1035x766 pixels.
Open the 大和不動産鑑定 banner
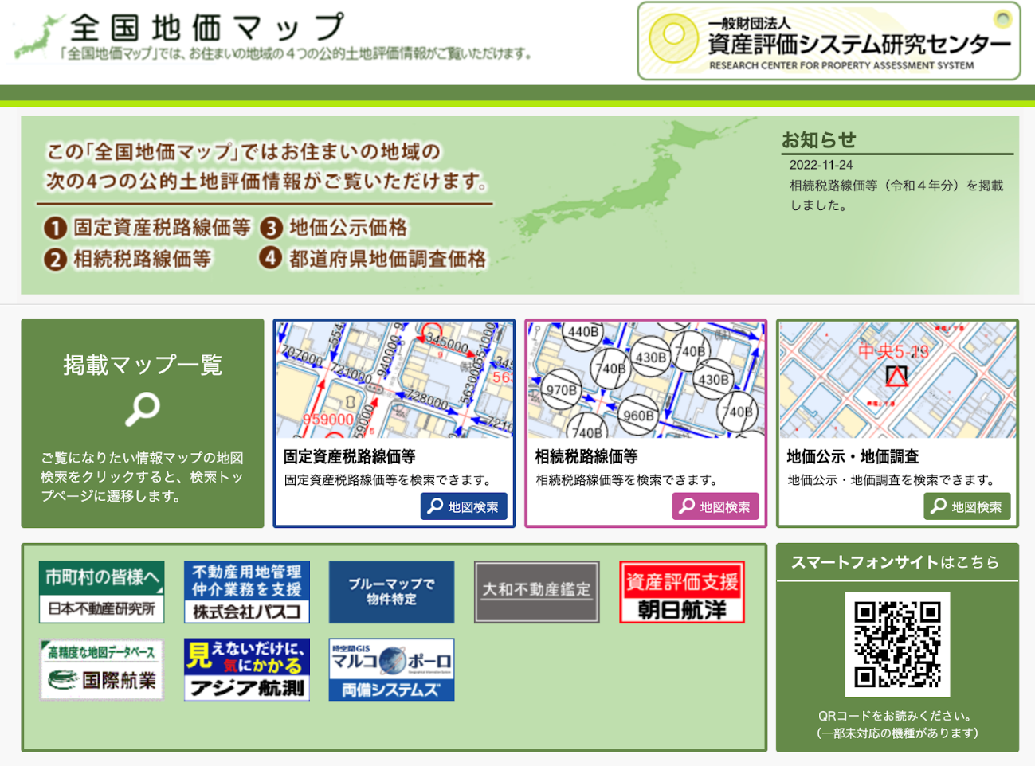click(x=536, y=592)
